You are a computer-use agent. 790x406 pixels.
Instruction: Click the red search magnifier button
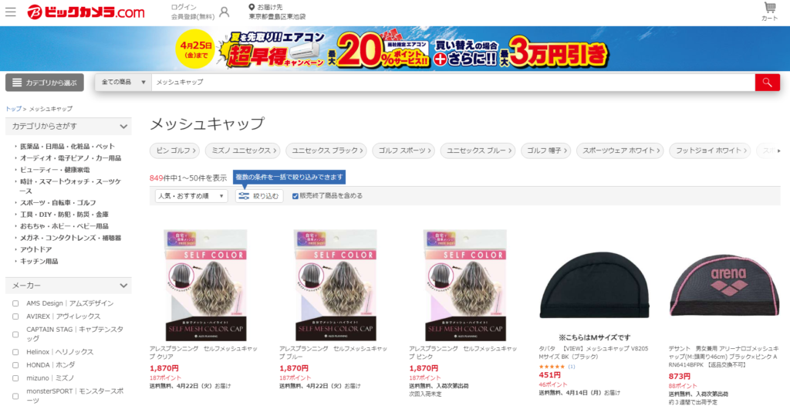768,83
